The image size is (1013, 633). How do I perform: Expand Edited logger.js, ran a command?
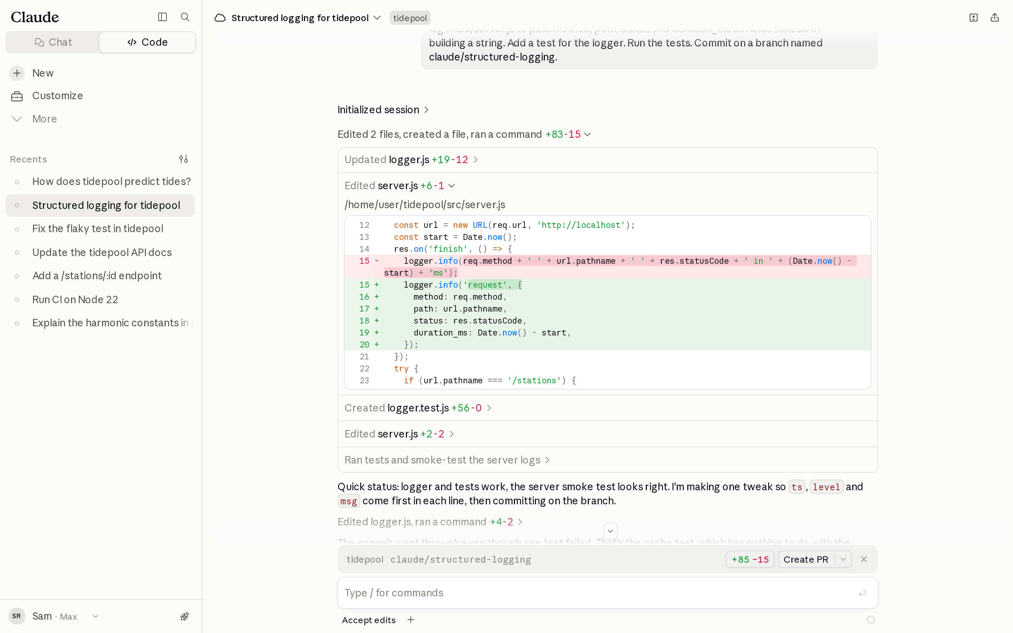click(430, 522)
